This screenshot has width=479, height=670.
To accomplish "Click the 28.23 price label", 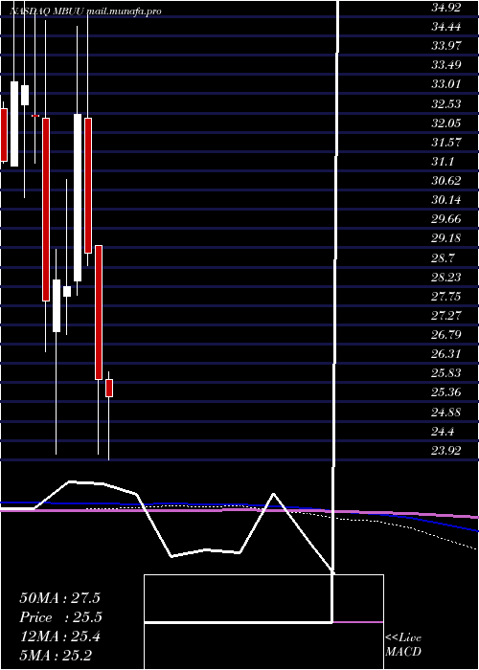I will 445,278.
